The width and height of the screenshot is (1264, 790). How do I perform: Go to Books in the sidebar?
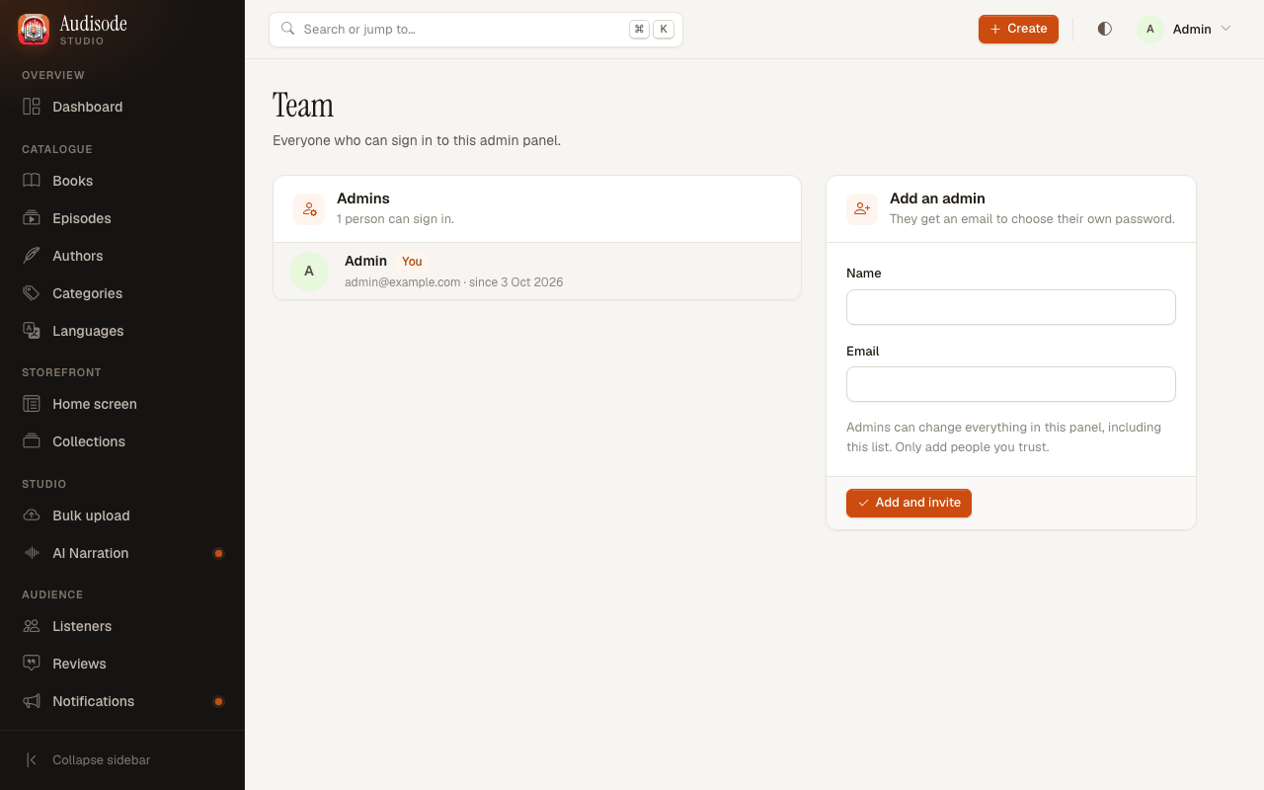pyautogui.click(x=122, y=181)
